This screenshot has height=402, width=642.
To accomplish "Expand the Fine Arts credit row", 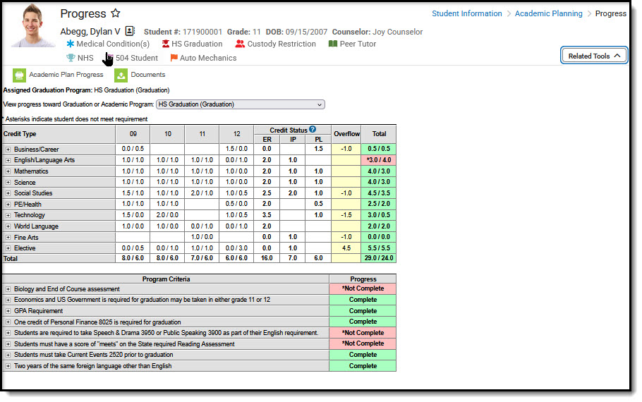I will [x=8, y=237].
